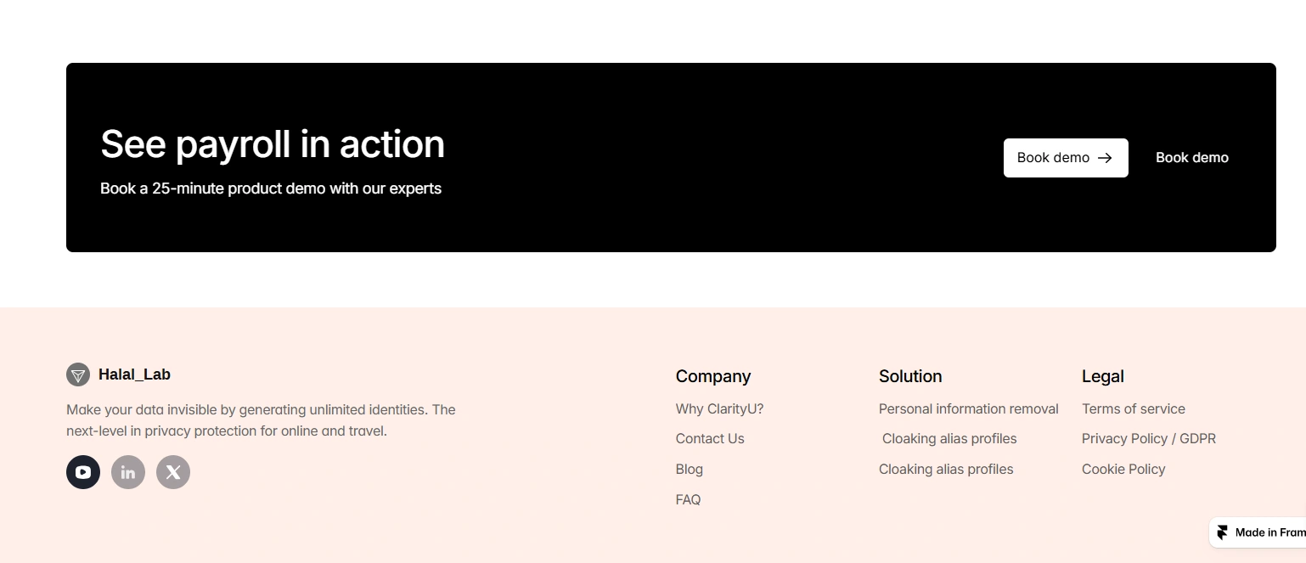View the Privacy Policy / GDPR page
The width and height of the screenshot is (1306, 563).
(x=1148, y=439)
